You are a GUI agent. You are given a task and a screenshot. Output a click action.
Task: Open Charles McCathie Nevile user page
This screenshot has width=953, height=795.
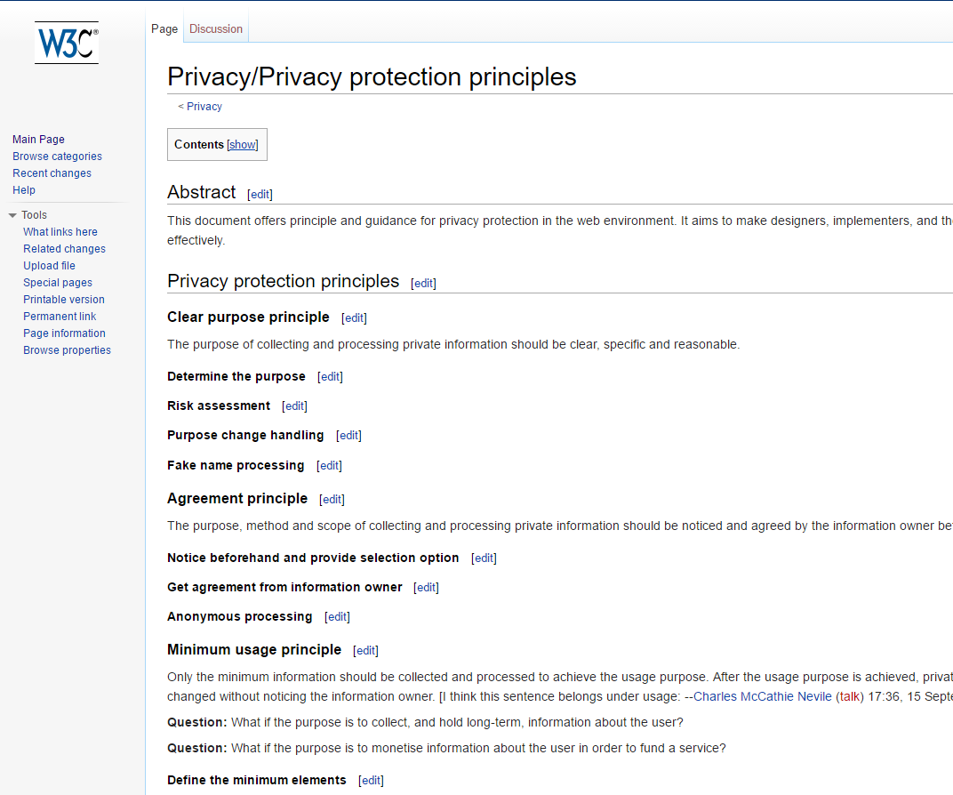point(763,696)
